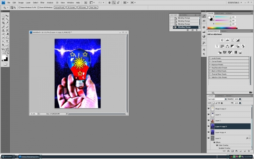Add a Black & White adjustment
Viewport: 254px width, 159px height.
pos(232,46)
